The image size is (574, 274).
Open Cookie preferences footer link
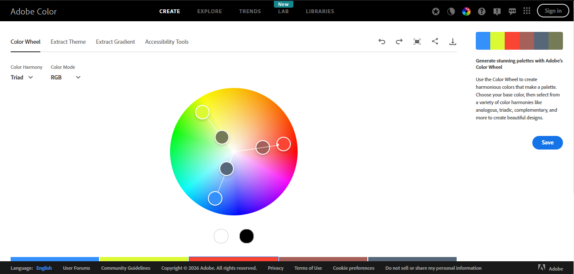[x=354, y=268]
